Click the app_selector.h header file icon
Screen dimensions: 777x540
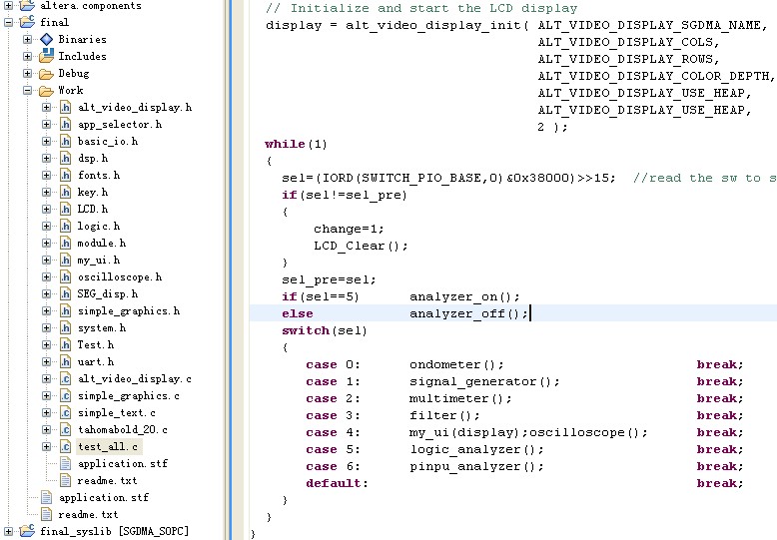coord(65,124)
